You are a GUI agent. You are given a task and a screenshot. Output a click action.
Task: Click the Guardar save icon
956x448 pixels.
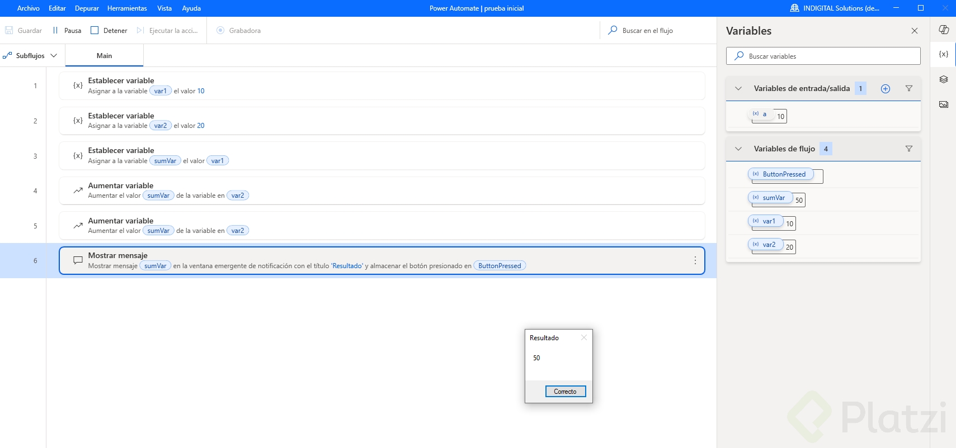[9, 30]
